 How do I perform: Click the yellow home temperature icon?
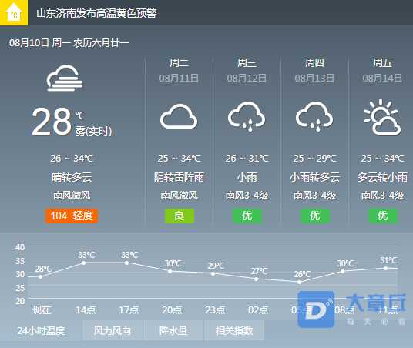tap(14, 12)
